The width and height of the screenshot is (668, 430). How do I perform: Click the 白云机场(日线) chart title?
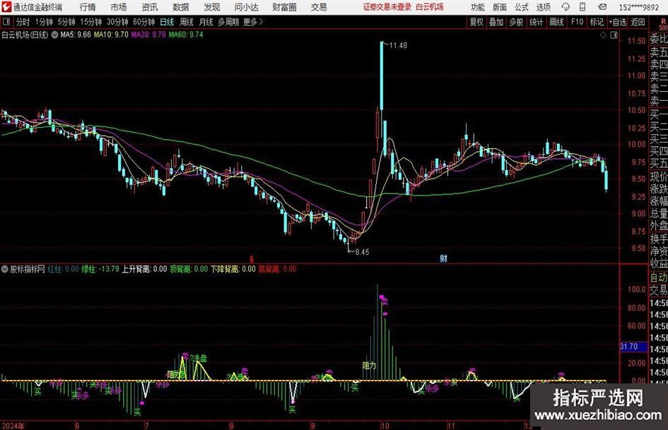[25, 35]
